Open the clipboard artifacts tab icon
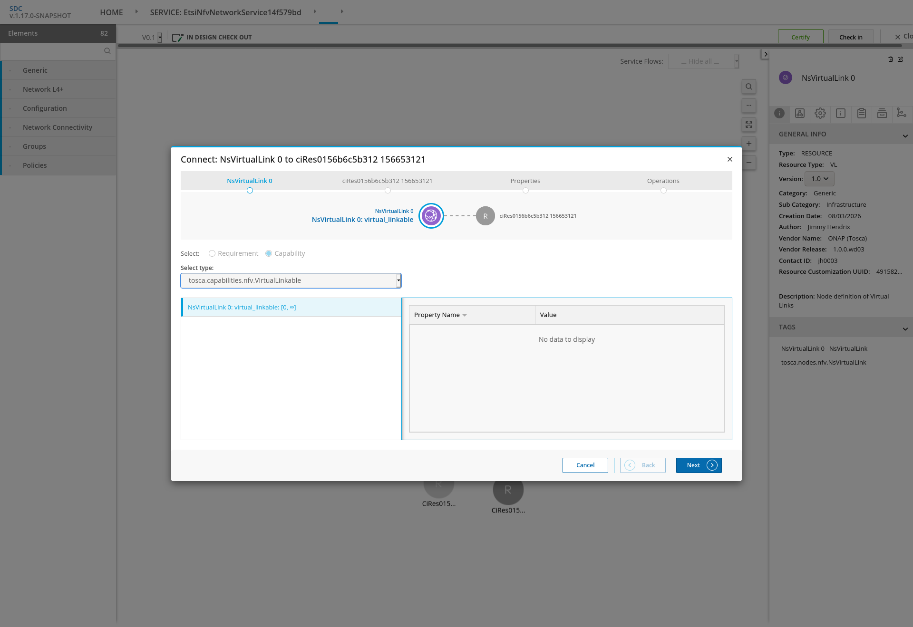Viewport: 913px width, 627px height. click(862, 113)
